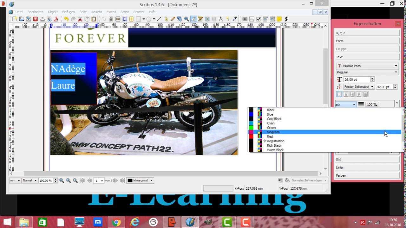The width and height of the screenshot is (406, 228).
Task: Select the Scissors cut icon
Action: tap(80, 19)
